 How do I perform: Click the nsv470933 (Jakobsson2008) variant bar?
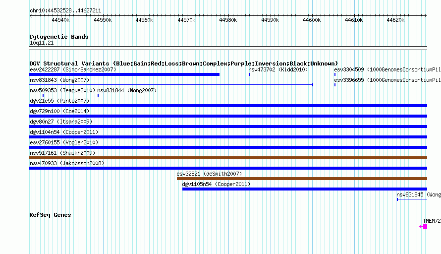(228, 168)
